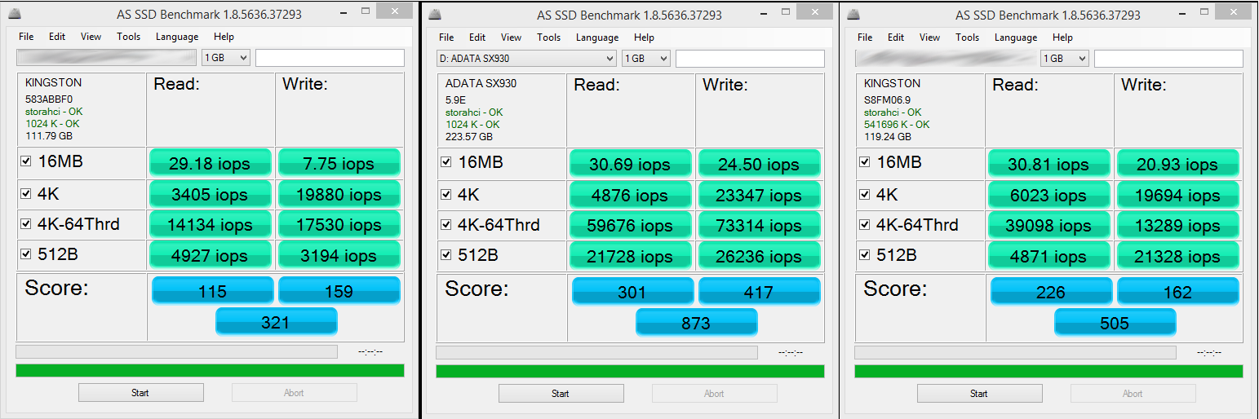Focus text field beside 1 GB in ADATA SX930 window
The image size is (1259, 419).
click(750, 58)
